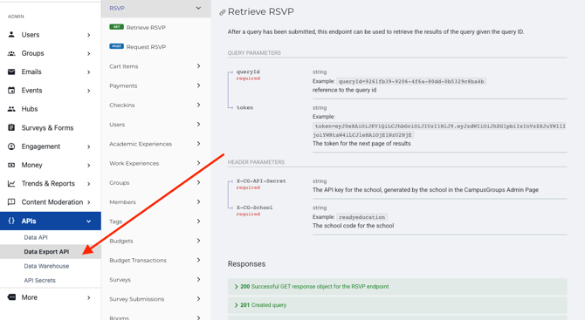Click the queryId example code value
This screenshot has height=320, width=585.
pos(411,81)
